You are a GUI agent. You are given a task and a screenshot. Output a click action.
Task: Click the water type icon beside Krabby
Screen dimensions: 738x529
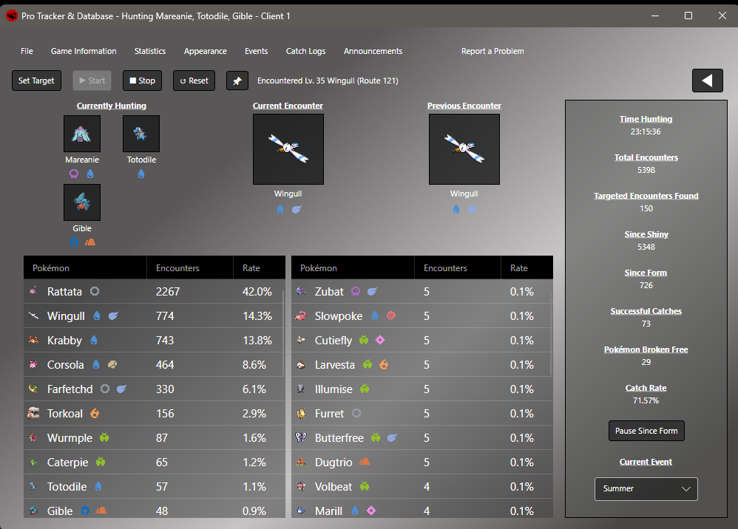pos(94,340)
